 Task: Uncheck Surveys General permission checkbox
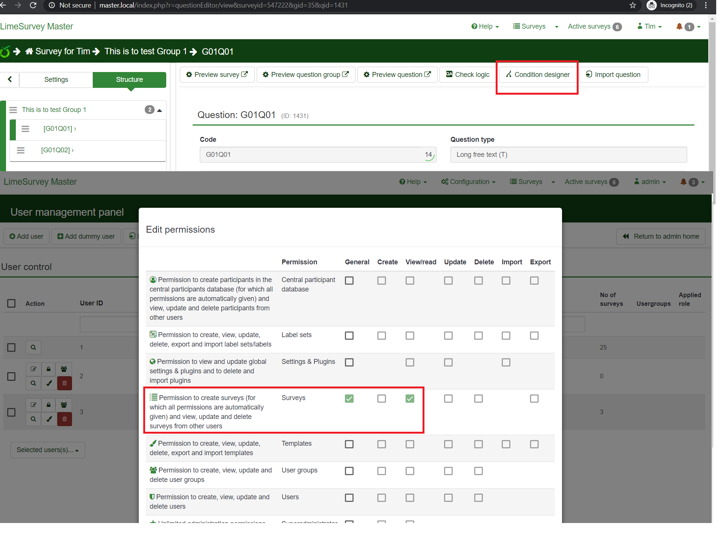point(349,399)
